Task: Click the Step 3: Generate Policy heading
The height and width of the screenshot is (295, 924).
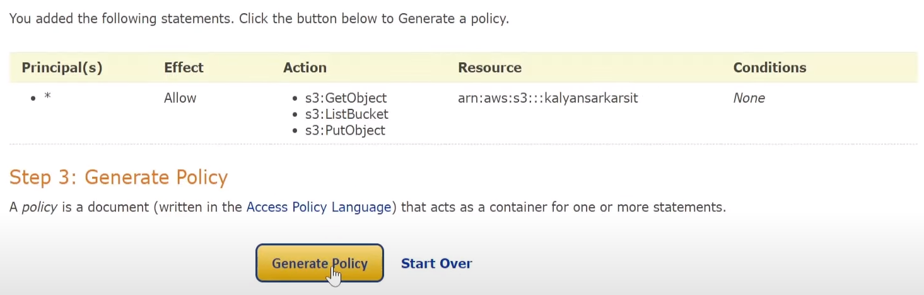Action: coord(119,177)
